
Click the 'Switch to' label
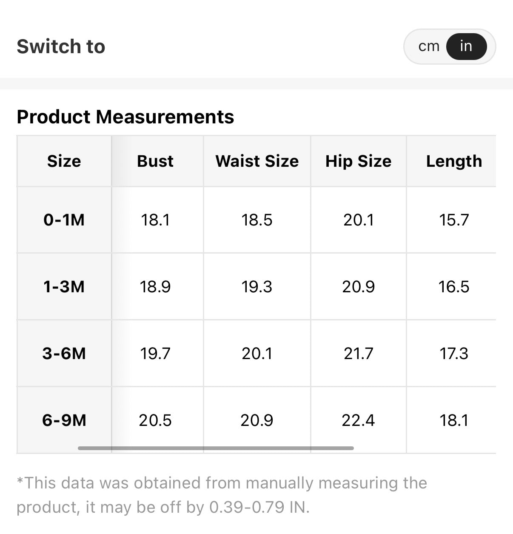(x=61, y=46)
